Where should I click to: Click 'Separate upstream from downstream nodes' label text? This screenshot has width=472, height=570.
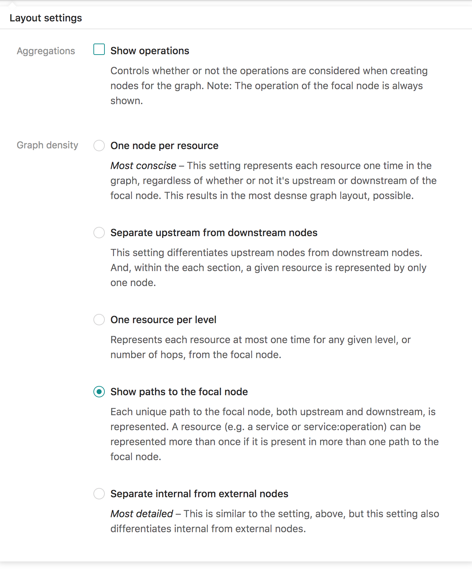[x=214, y=233]
